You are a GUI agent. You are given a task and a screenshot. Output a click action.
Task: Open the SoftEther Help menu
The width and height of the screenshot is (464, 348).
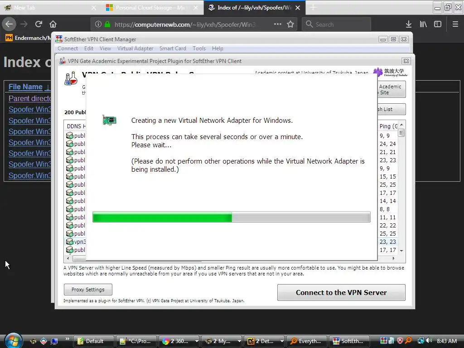click(x=217, y=48)
